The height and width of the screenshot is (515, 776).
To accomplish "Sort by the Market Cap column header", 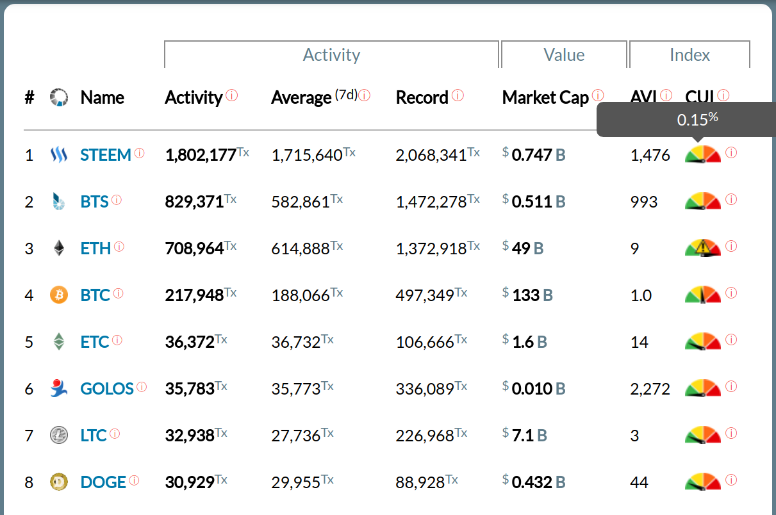I will click(545, 98).
